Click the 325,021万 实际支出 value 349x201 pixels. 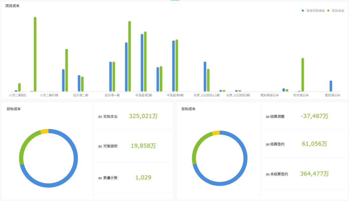click(143, 116)
